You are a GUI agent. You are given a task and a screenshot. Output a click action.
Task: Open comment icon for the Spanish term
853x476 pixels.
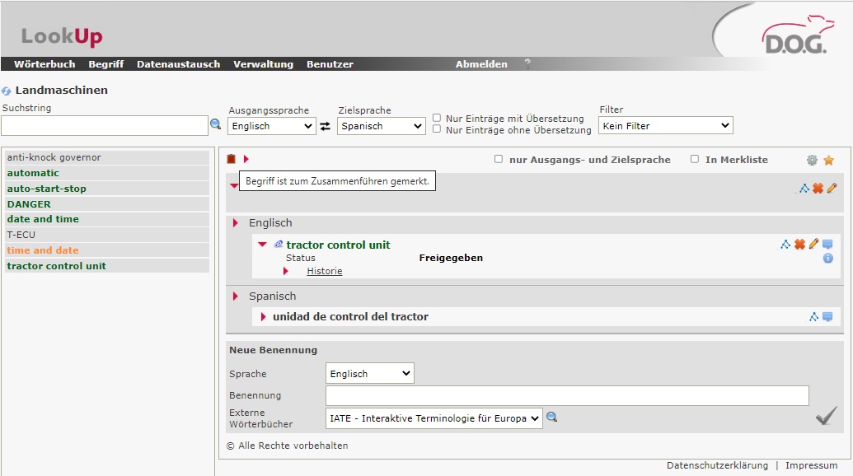point(827,317)
